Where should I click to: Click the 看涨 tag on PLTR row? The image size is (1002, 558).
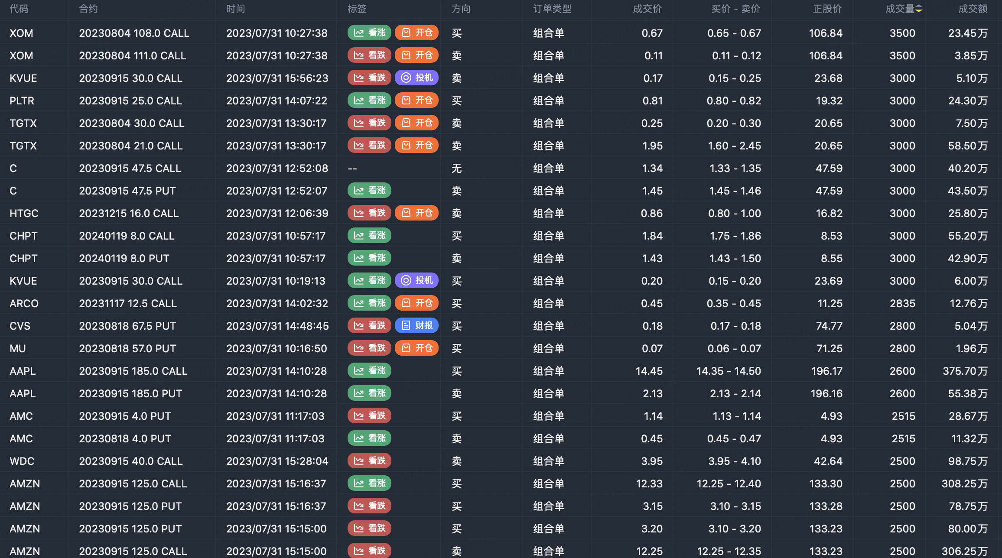coord(369,101)
